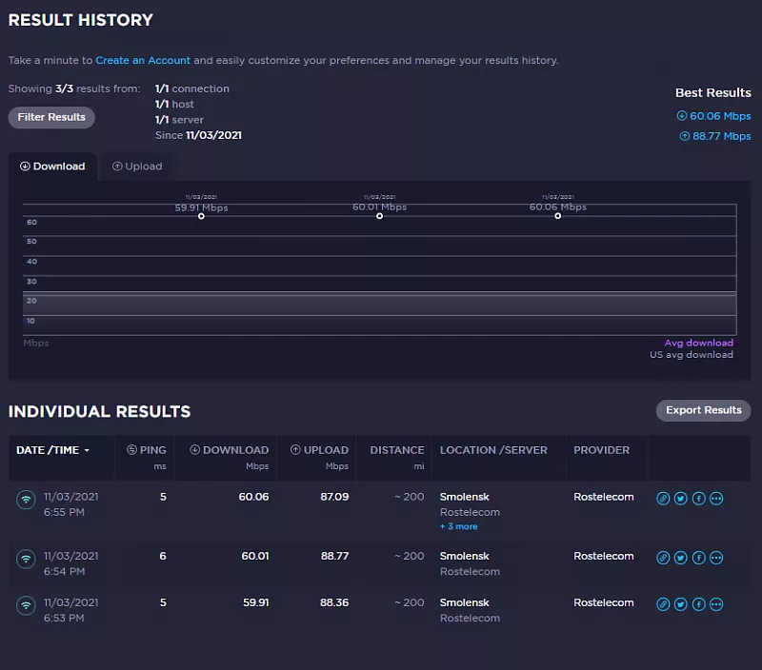762x670 pixels.
Task: Click the Wi-Fi icon on the 6:54 PM row
Action: pyautogui.click(x=26, y=559)
